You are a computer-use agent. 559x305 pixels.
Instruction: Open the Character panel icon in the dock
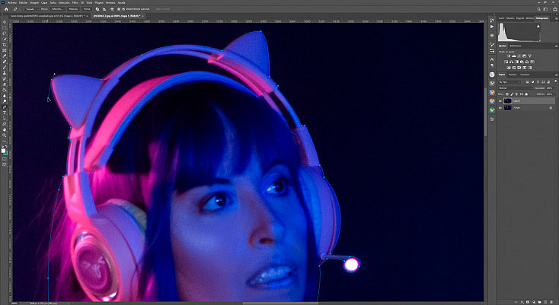pyautogui.click(x=492, y=59)
